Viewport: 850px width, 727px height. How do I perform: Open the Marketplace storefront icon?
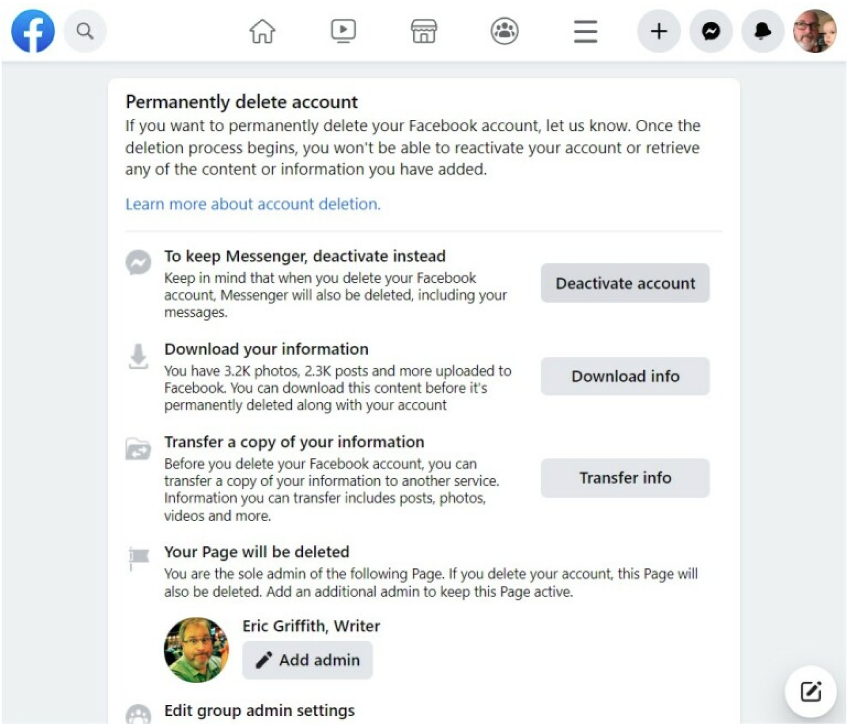click(x=424, y=31)
